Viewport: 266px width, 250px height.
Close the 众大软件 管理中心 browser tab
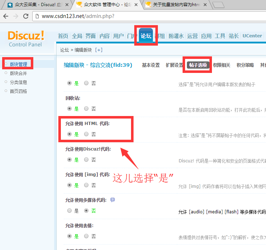click(x=136, y=5)
